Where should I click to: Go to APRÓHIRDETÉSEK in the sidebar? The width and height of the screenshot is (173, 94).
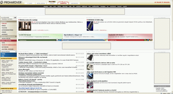[7, 30]
